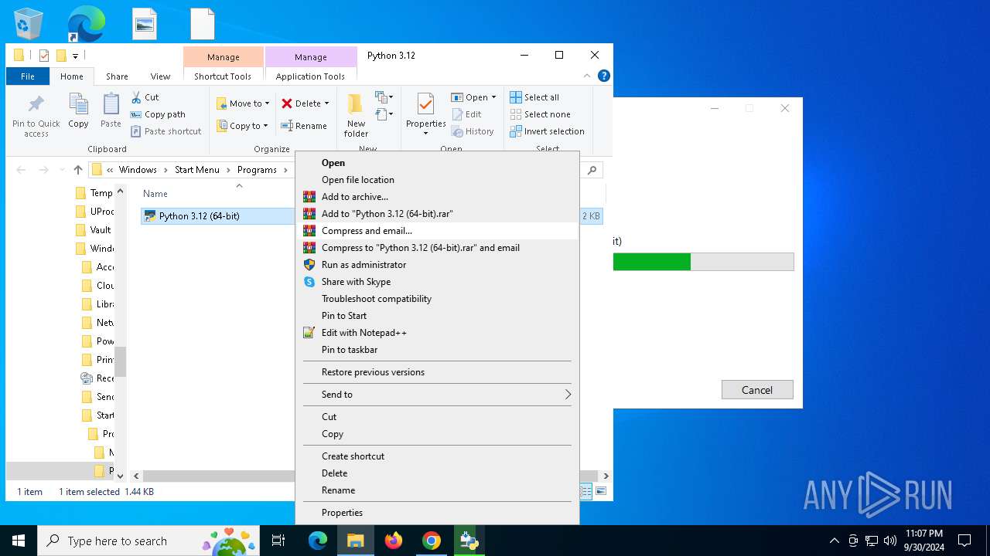The image size is (990, 556).
Task: Open Recycle Bin desktop icon
Action: [x=29, y=23]
